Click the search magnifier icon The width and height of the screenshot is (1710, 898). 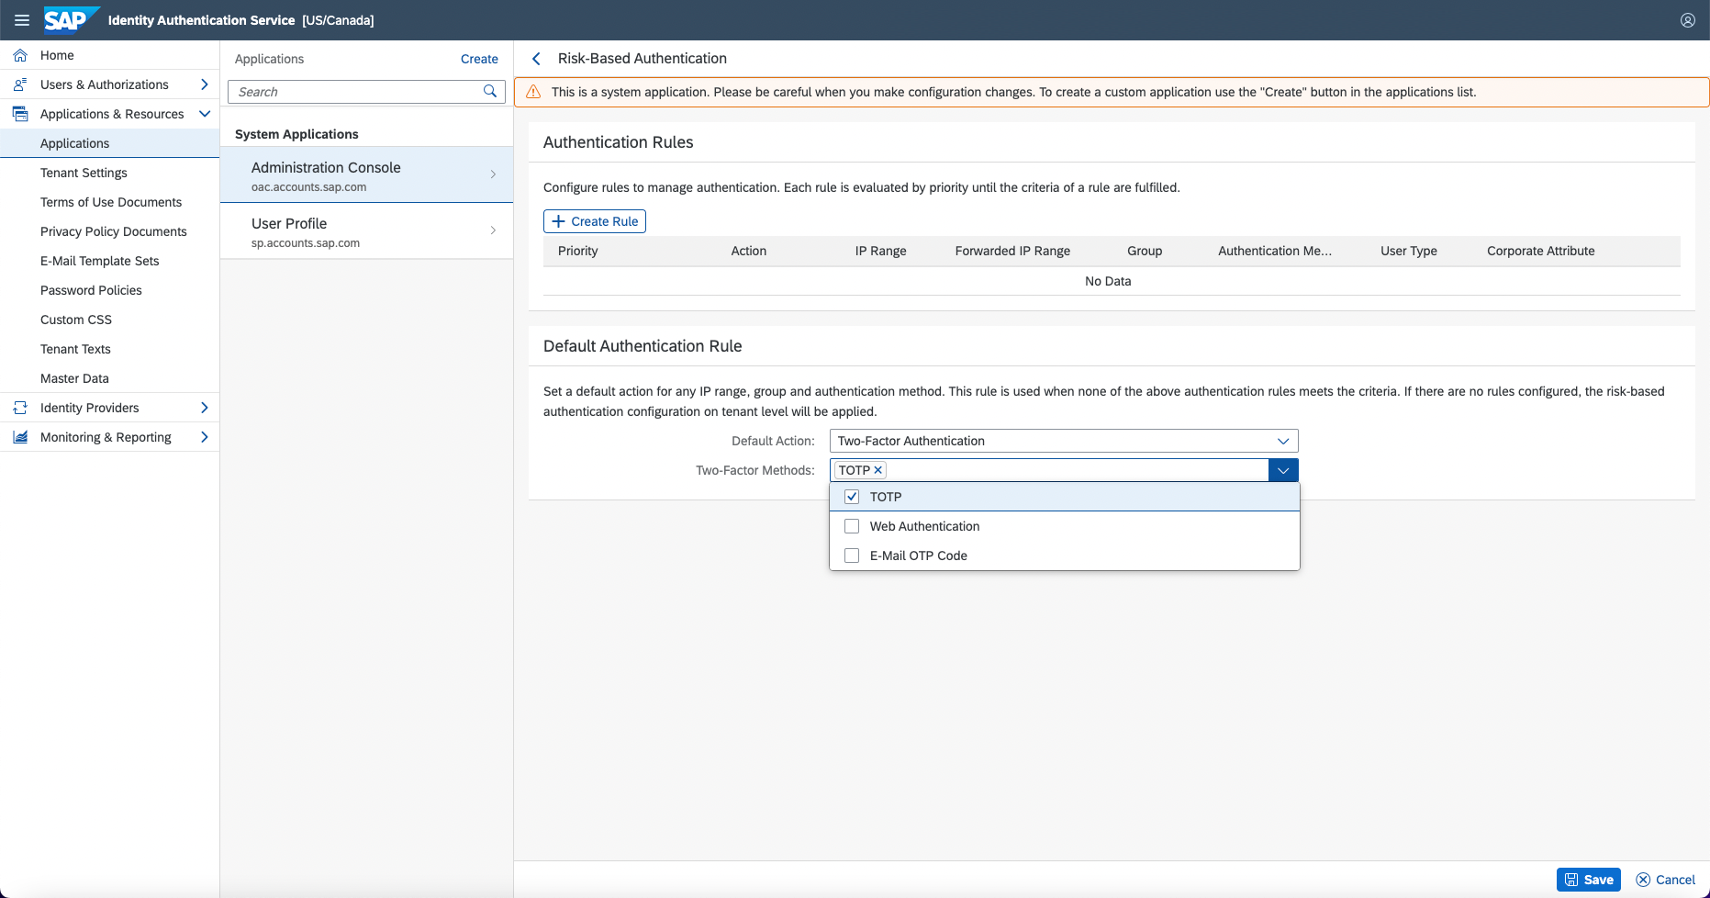(x=490, y=91)
